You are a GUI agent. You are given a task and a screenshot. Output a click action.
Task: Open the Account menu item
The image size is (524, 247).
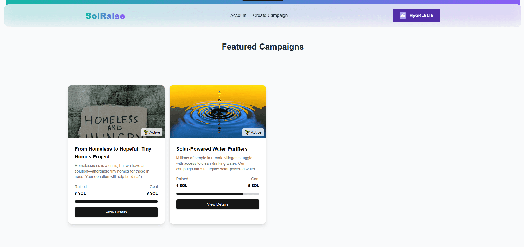(238, 16)
